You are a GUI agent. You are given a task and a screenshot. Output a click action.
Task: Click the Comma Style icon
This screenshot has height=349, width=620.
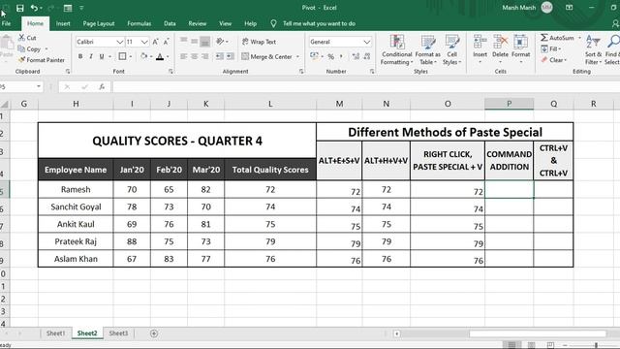(341, 56)
